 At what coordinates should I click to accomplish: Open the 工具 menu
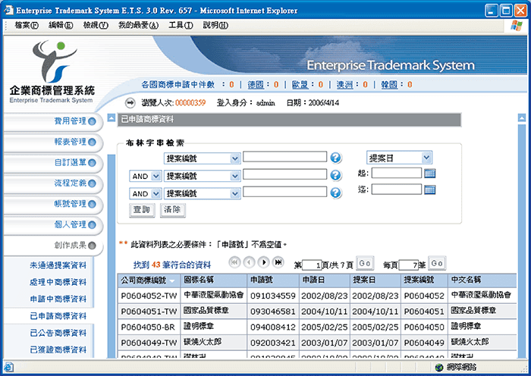click(x=181, y=25)
